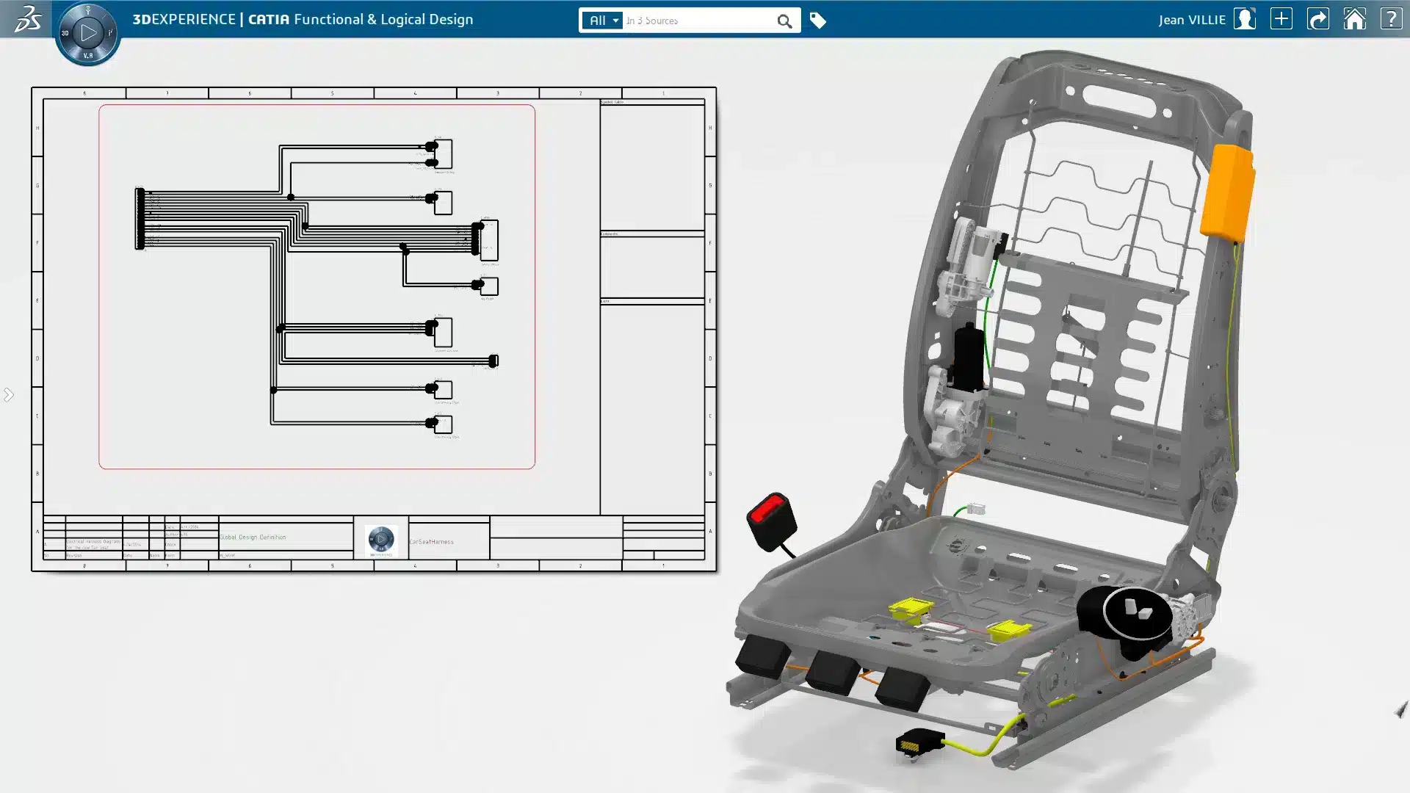Viewport: 1410px width, 793px height.
Task: Open the profile picture icon next to Jean VILLIE
Action: [1245, 19]
